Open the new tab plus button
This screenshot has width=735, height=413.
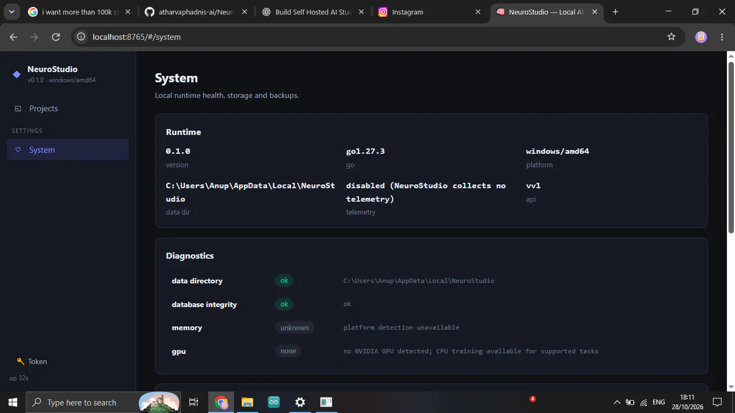pyautogui.click(x=616, y=12)
